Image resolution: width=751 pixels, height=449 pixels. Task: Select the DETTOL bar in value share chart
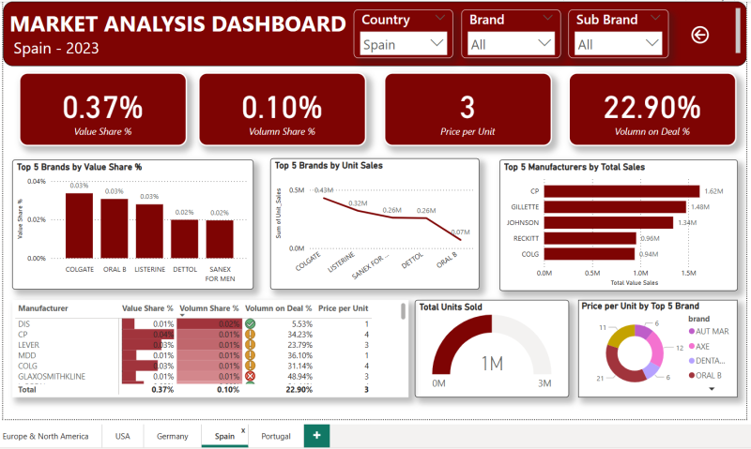point(184,239)
